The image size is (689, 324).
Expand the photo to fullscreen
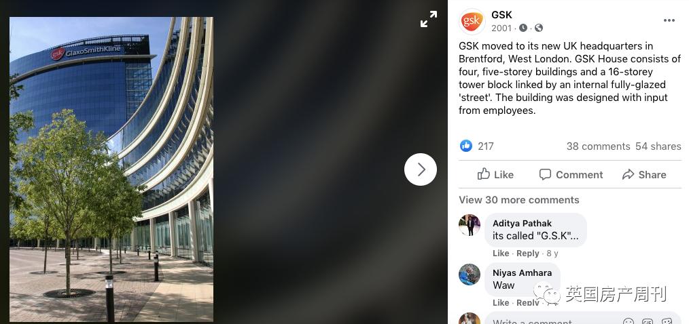coord(429,19)
